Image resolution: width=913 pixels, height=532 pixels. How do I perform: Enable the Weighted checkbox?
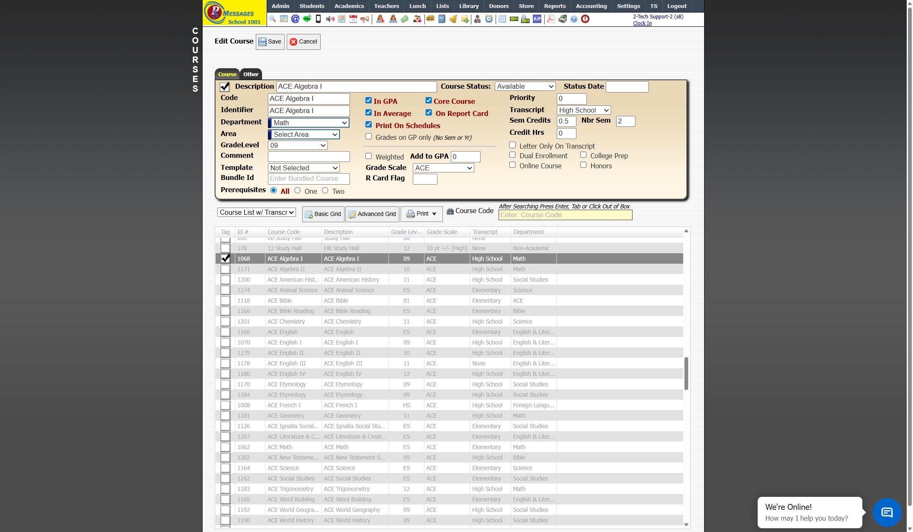pyautogui.click(x=368, y=156)
